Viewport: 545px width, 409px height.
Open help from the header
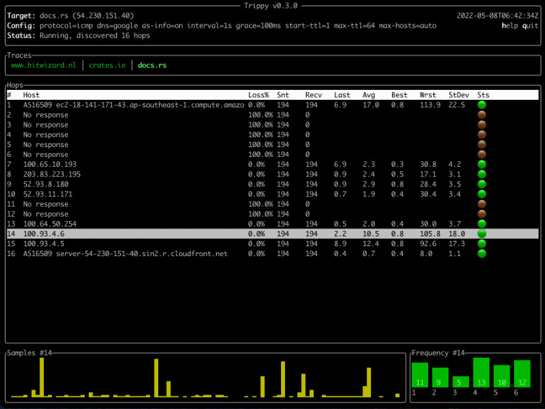click(510, 26)
